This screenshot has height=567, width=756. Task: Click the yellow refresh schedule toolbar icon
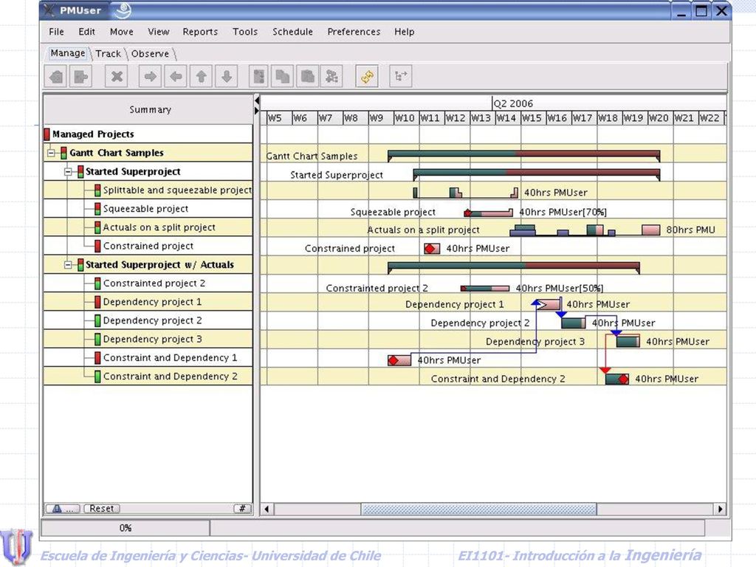tap(367, 76)
